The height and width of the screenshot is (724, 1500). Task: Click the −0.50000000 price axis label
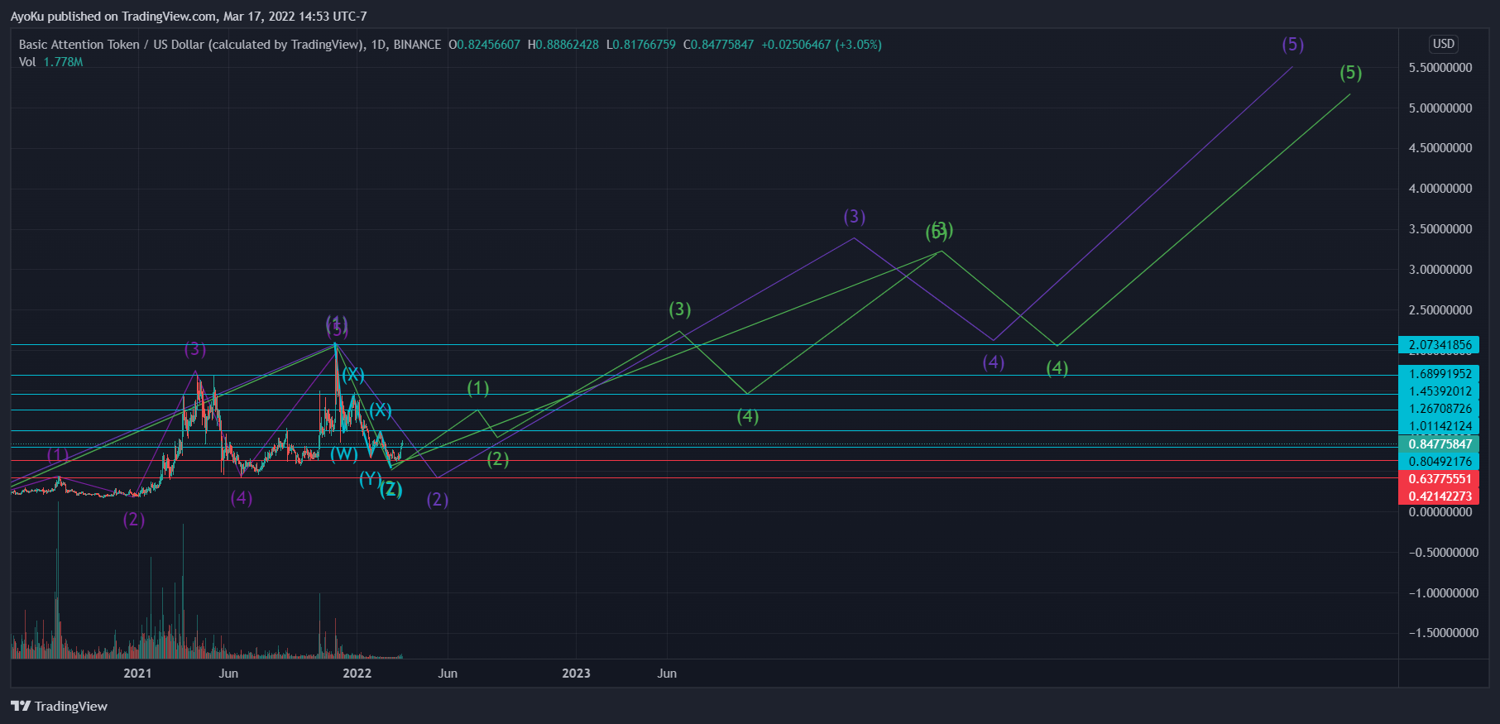pyautogui.click(x=1444, y=553)
